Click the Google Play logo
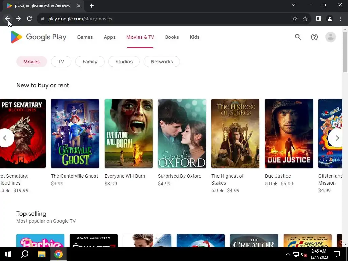 tap(38, 37)
